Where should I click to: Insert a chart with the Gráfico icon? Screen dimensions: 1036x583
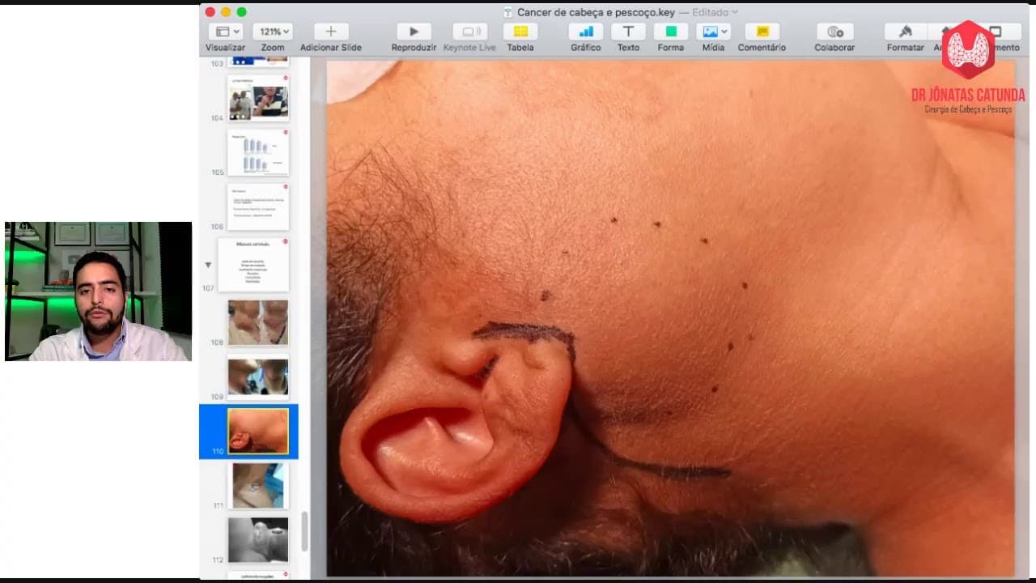pyautogui.click(x=585, y=32)
